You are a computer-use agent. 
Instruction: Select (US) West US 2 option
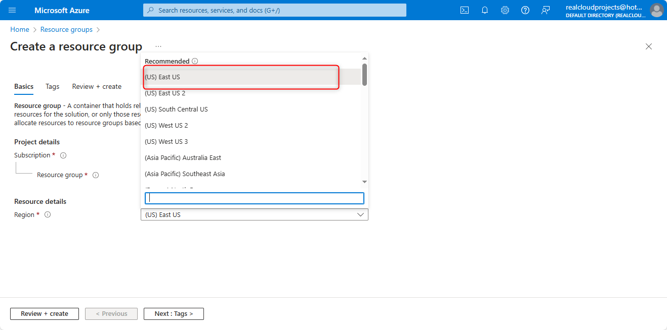coord(166,126)
